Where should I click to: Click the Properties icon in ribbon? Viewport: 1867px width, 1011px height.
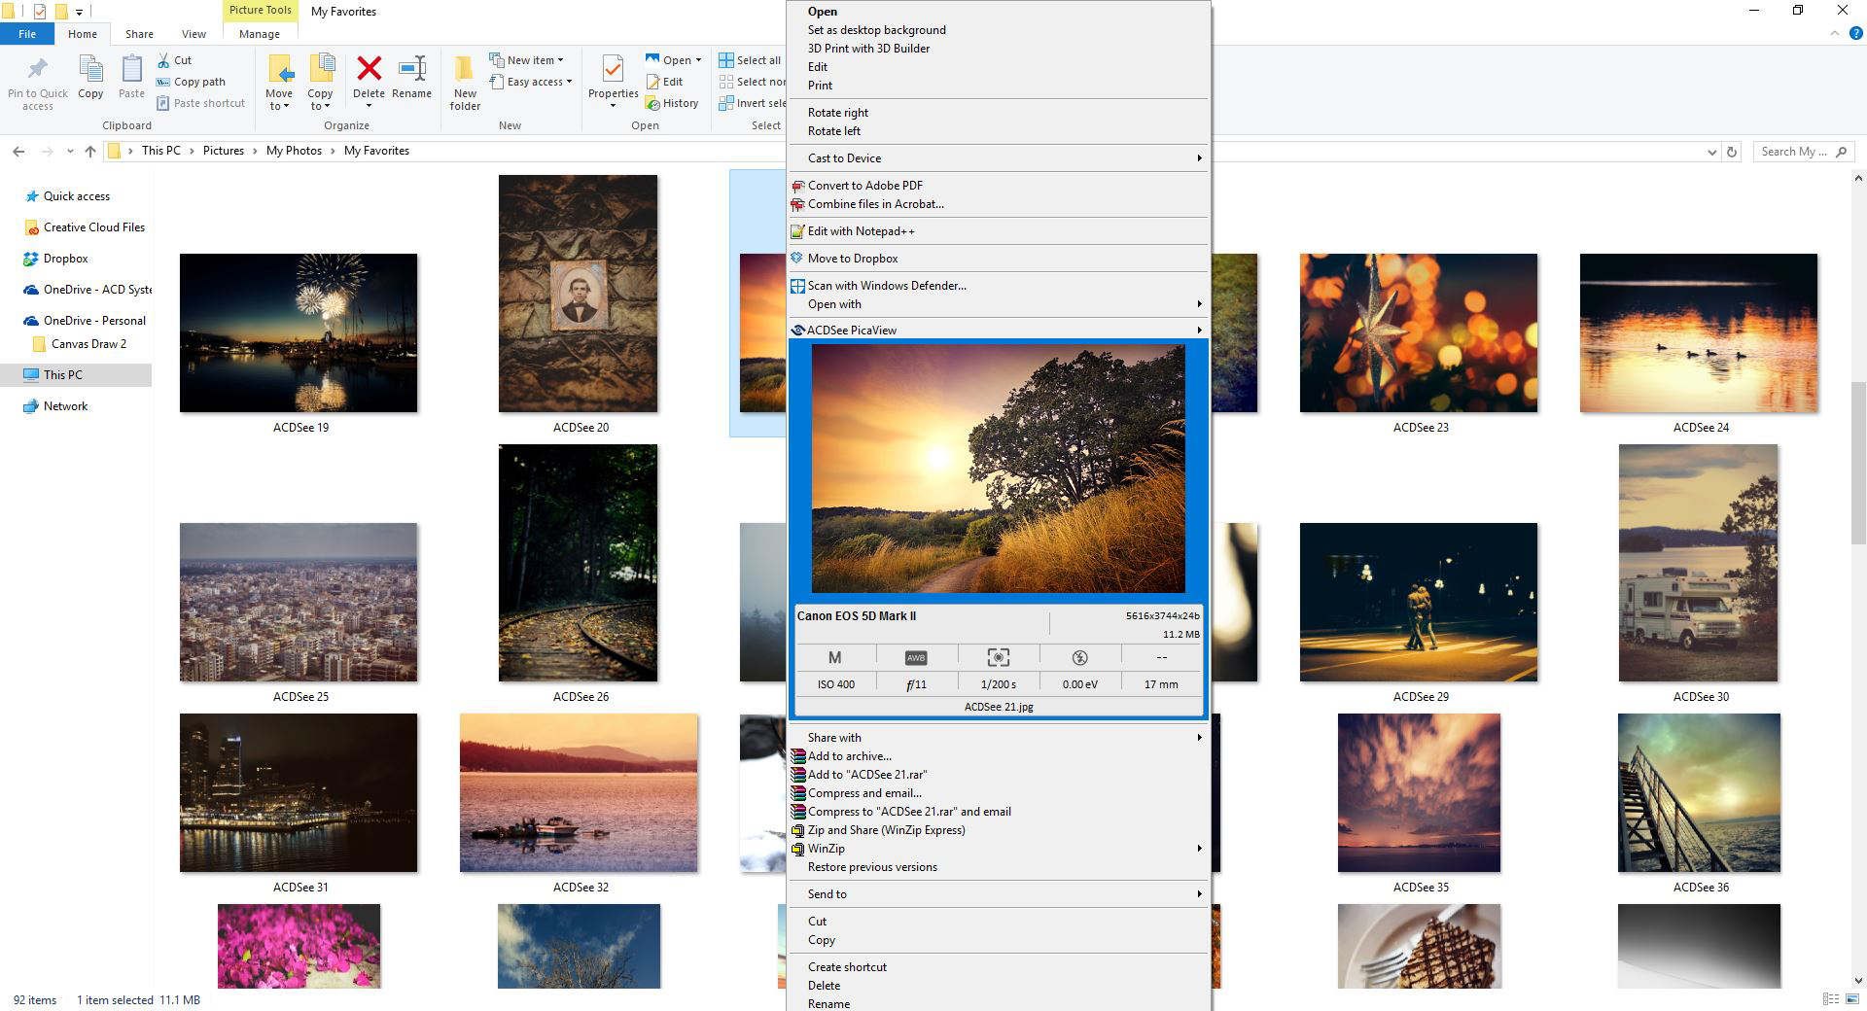pos(613,70)
